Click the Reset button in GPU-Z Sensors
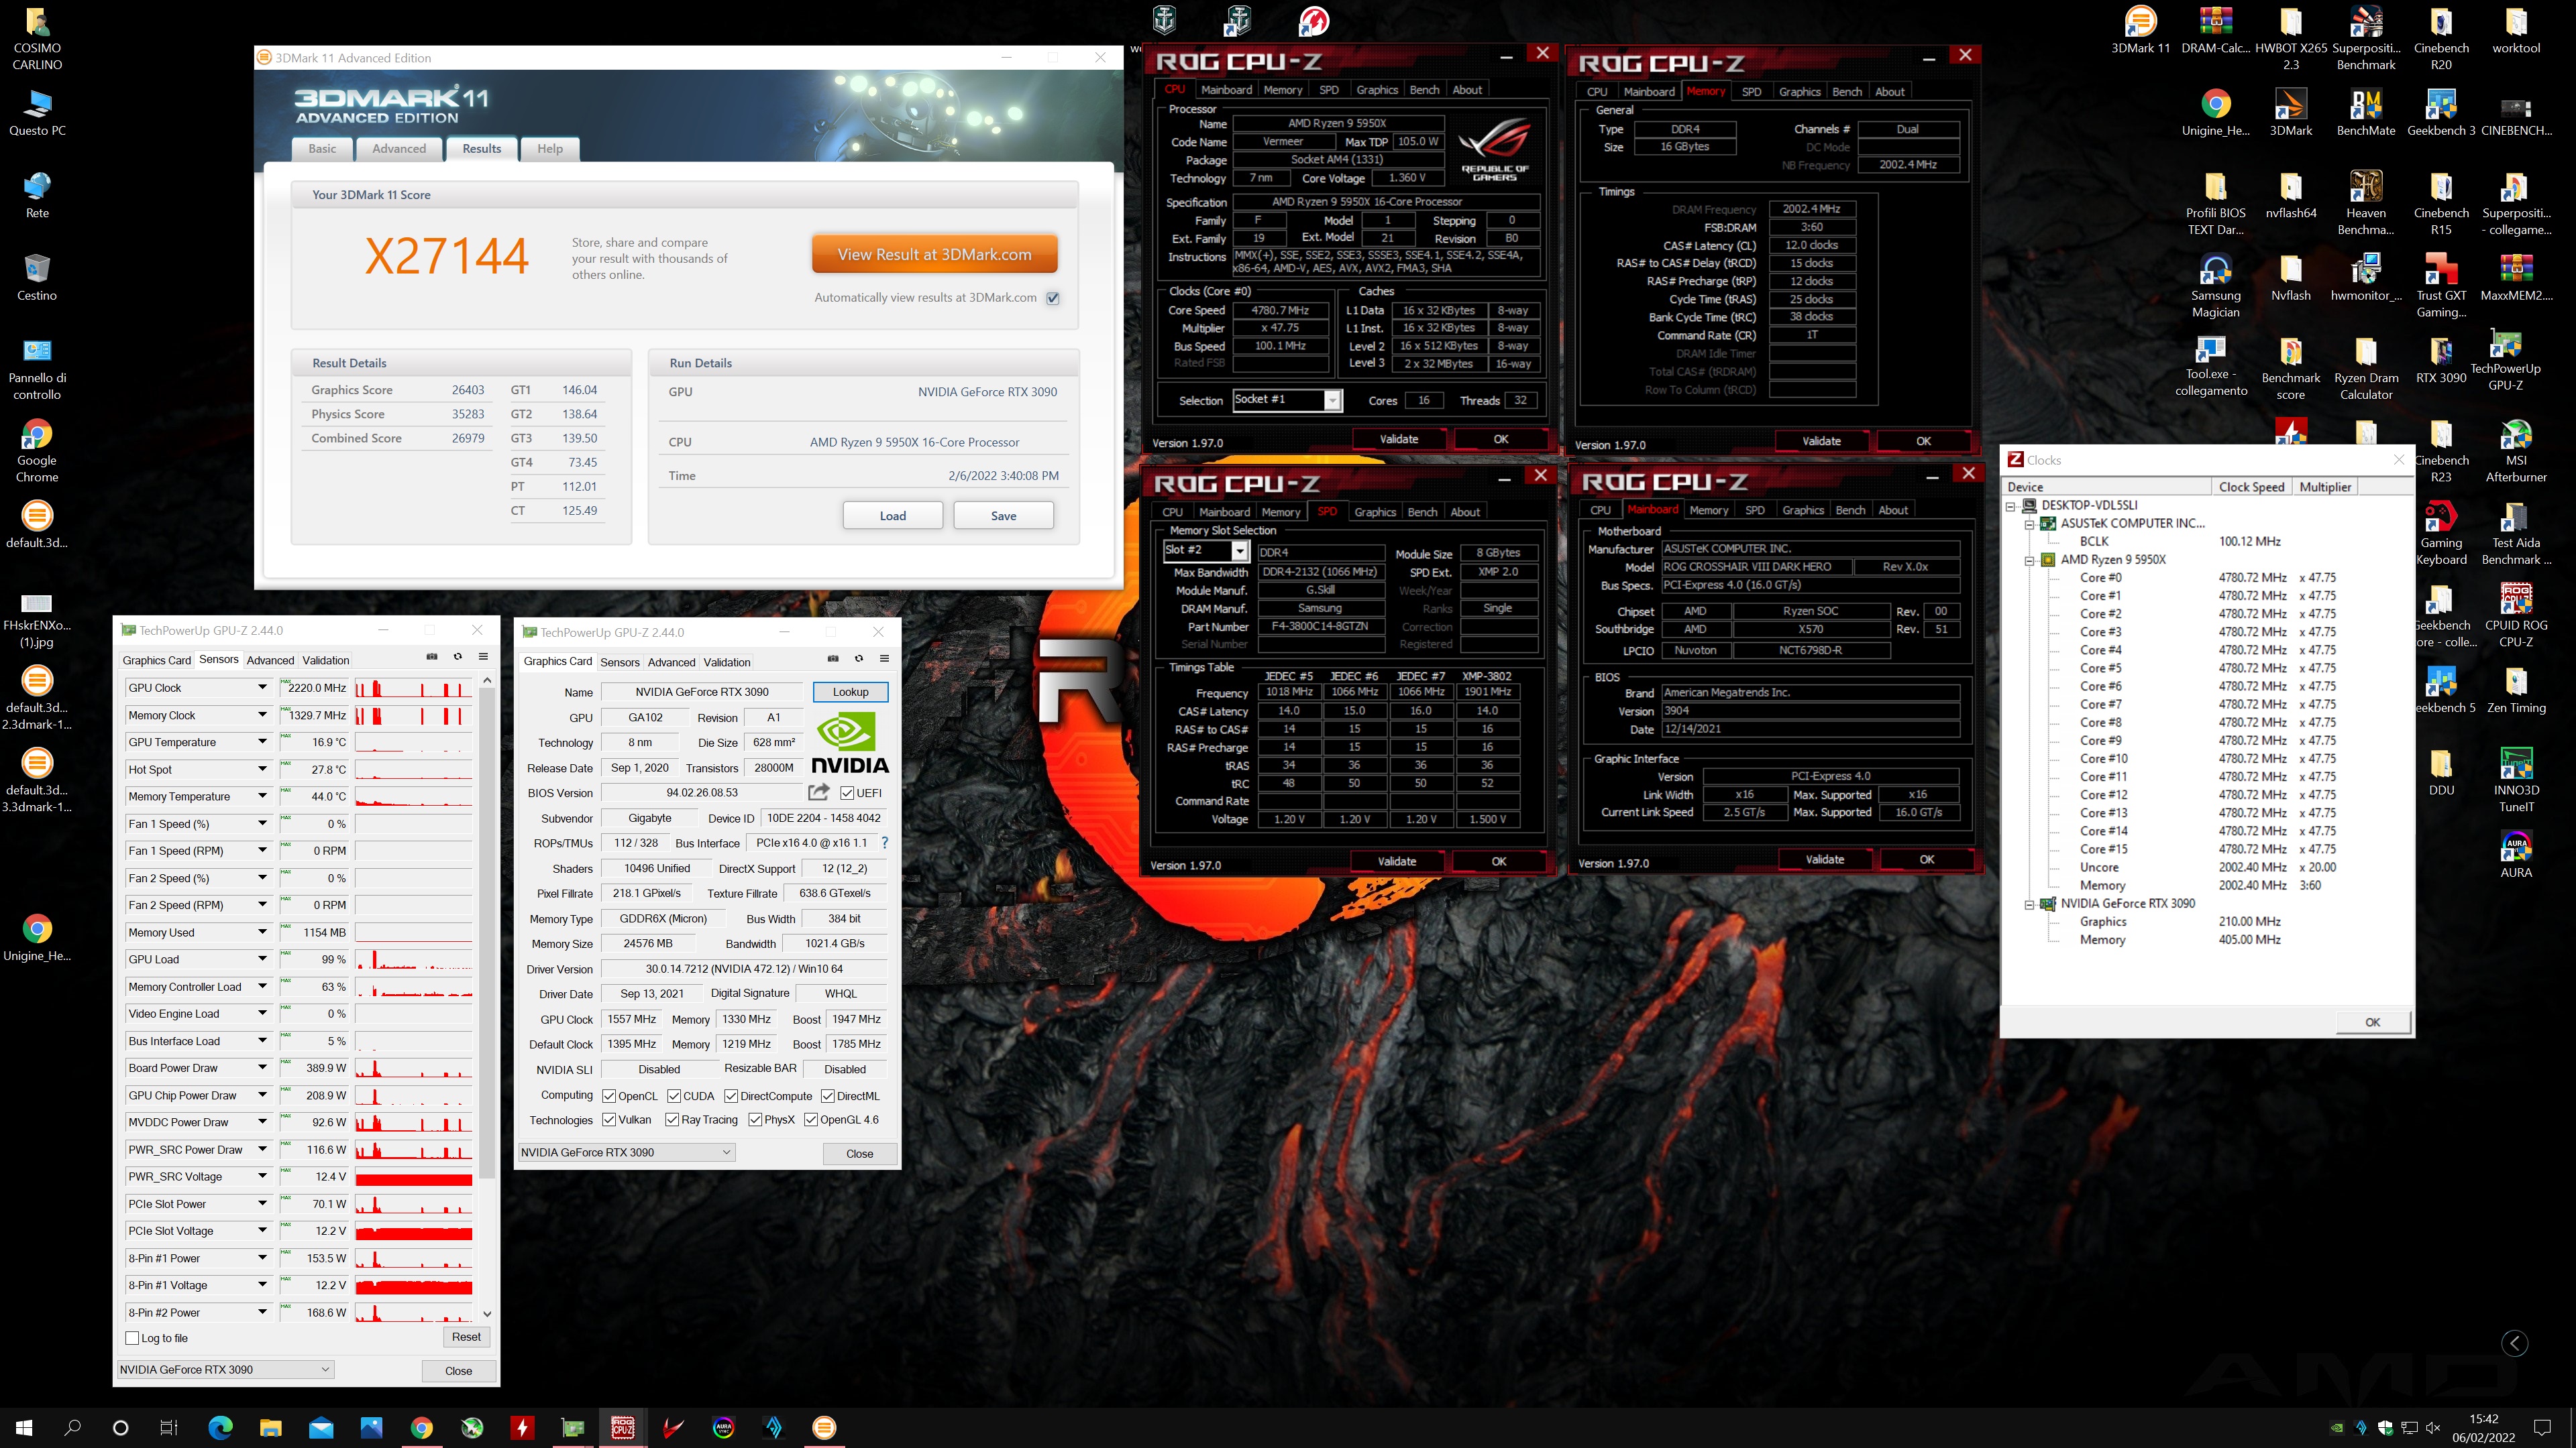The image size is (2576, 1448). (x=466, y=1337)
